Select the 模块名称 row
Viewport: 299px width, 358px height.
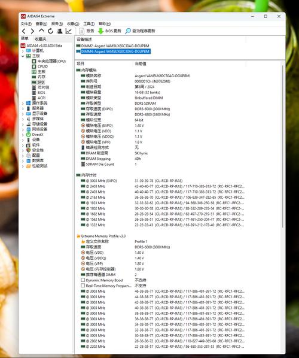(x=135, y=76)
